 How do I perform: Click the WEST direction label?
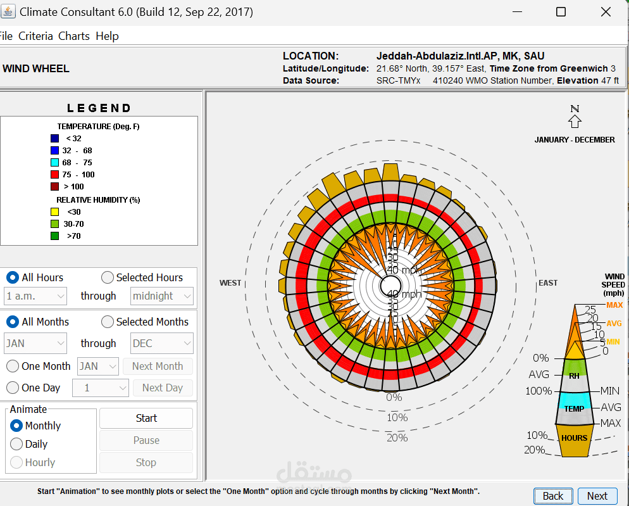[x=230, y=282]
